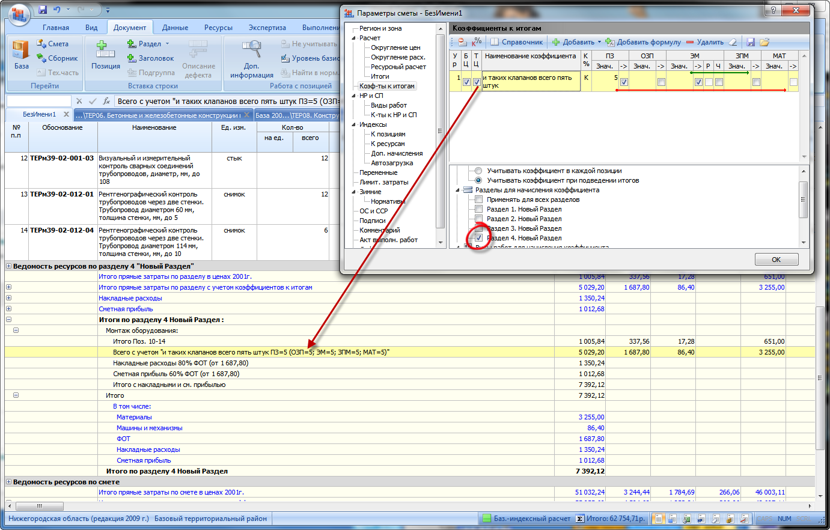The width and height of the screenshot is (830, 530).
Task: Click Справочник in the dialog toolbar
Action: pos(517,42)
